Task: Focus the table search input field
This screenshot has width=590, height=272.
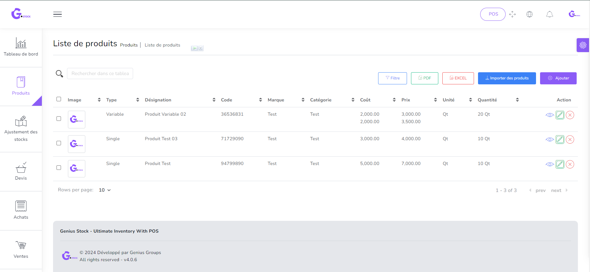Action: 100,74
